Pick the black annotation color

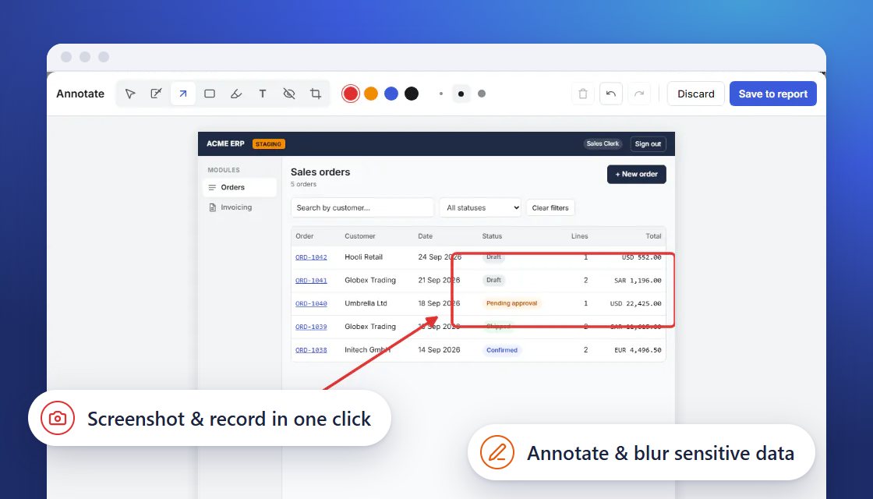pyautogui.click(x=412, y=94)
